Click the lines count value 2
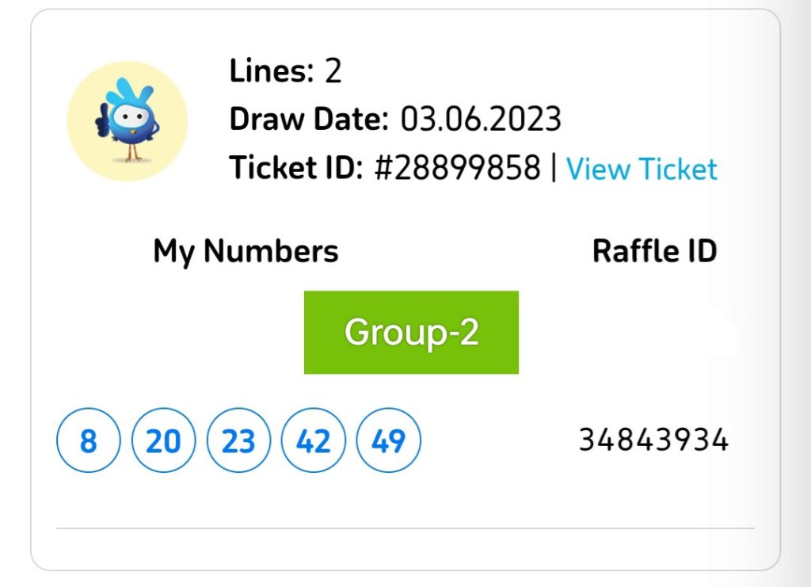 [333, 72]
